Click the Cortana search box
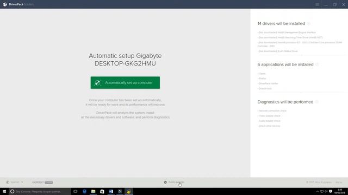Viewport: 348px width, 195px height. pyautogui.click(x=40, y=191)
